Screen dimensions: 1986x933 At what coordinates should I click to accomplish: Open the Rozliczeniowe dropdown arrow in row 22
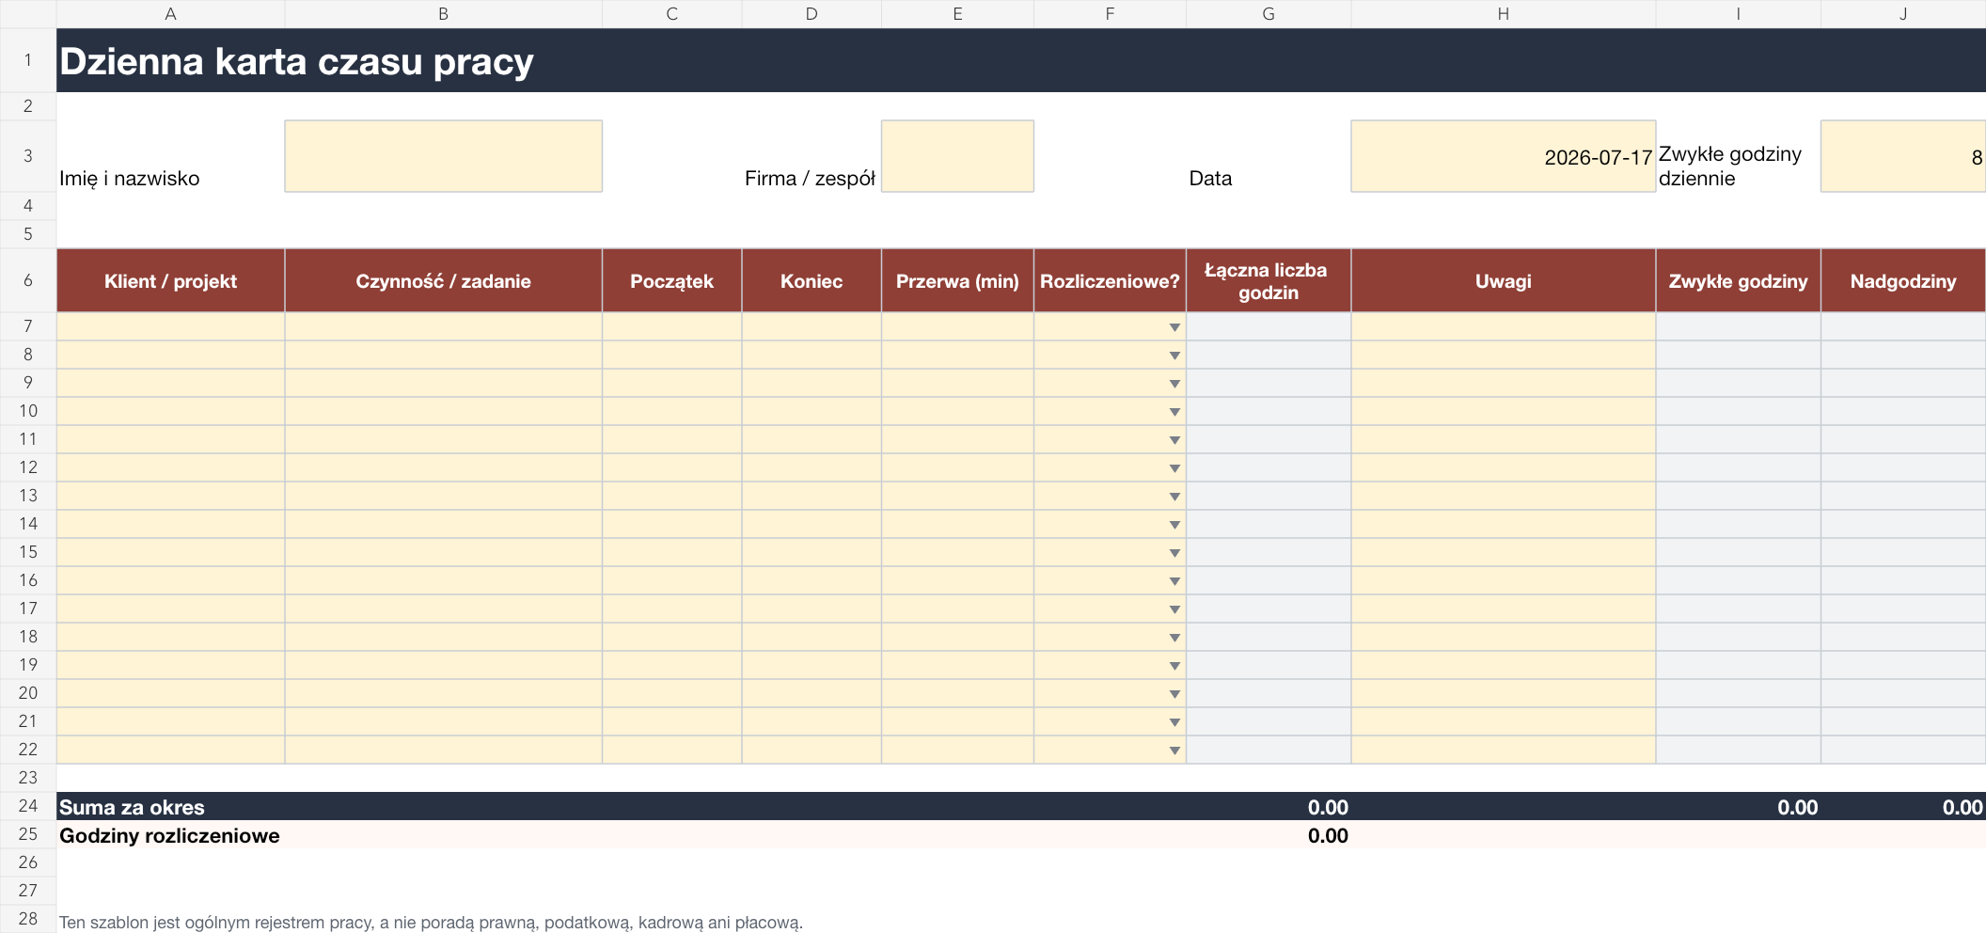1174,751
